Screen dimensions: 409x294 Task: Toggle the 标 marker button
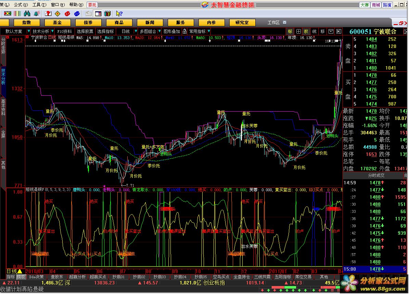click(290, 31)
